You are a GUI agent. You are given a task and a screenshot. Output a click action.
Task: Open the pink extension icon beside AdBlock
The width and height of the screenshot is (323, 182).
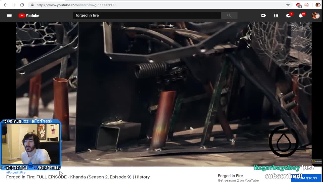coord(306,5)
